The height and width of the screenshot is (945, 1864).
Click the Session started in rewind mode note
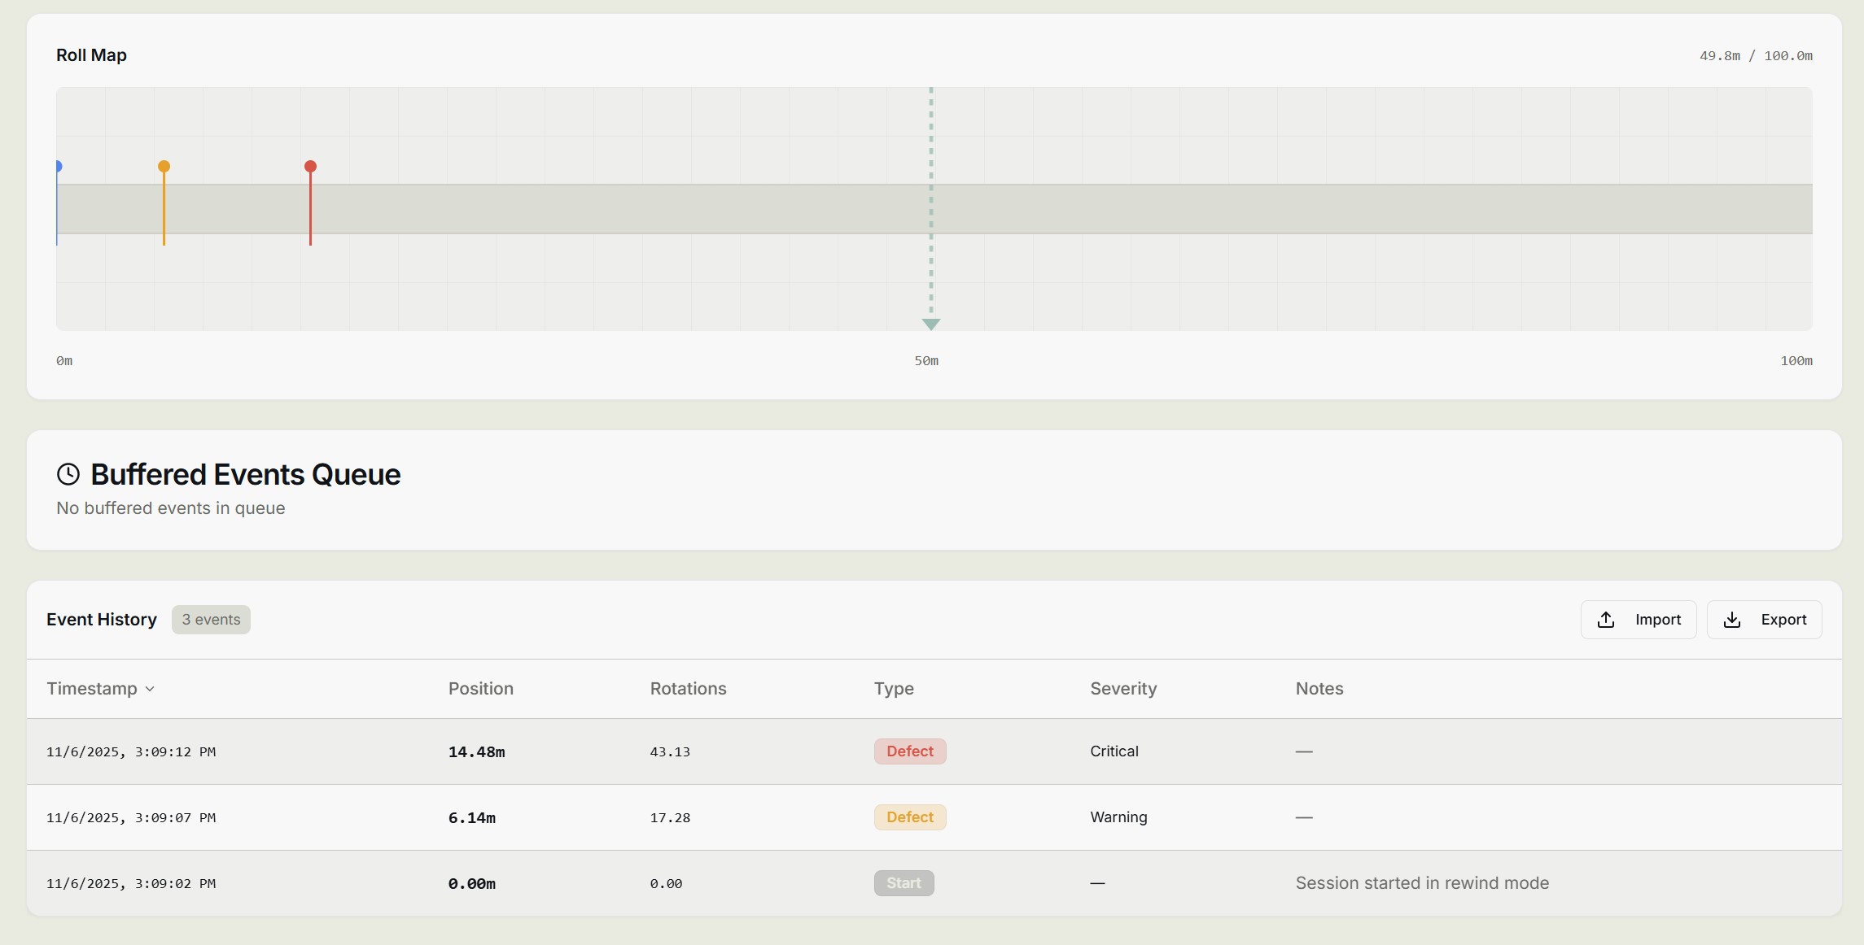click(x=1421, y=883)
